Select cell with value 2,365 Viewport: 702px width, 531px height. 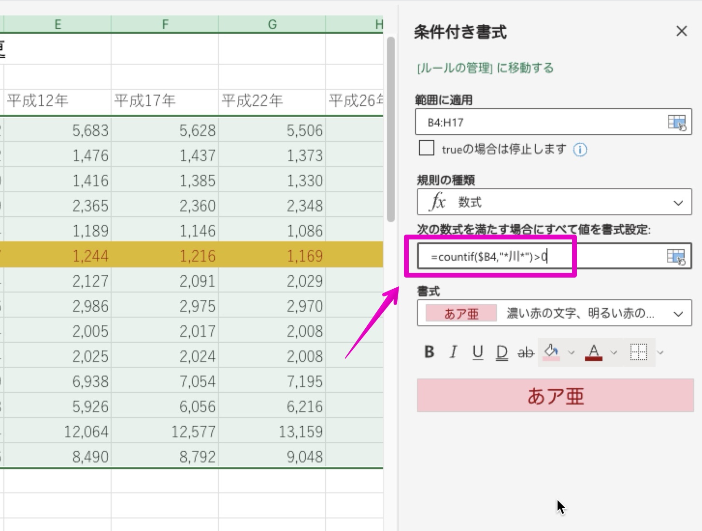[57, 205]
